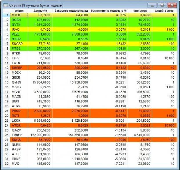Click MVID weekly change -7,2211

109,164
